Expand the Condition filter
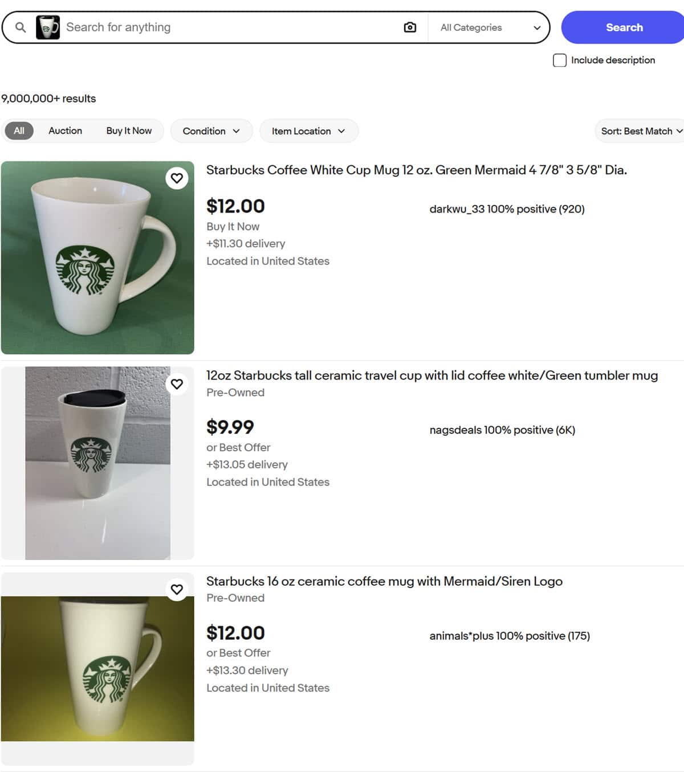 (x=211, y=131)
